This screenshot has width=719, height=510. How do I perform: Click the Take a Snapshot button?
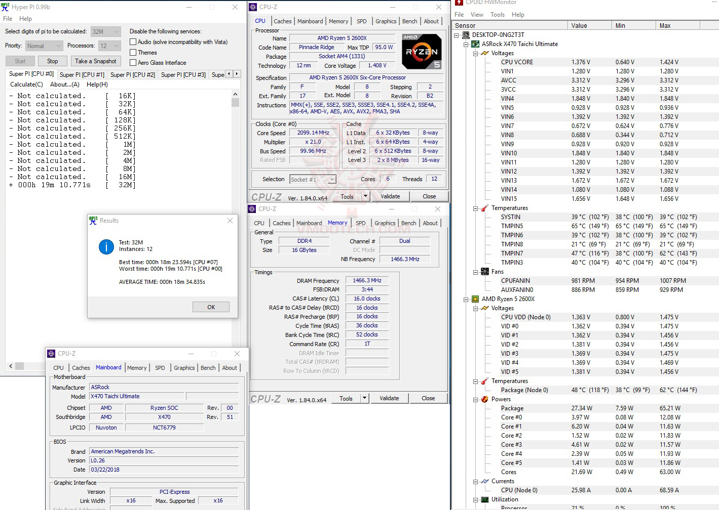click(x=96, y=61)
